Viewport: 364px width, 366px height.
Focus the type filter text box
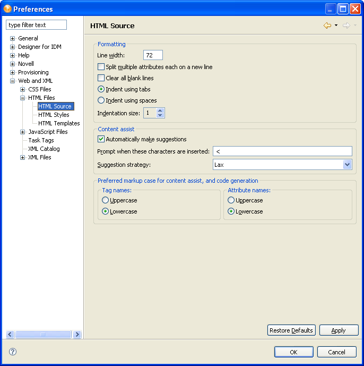click(x=37, y=25)
